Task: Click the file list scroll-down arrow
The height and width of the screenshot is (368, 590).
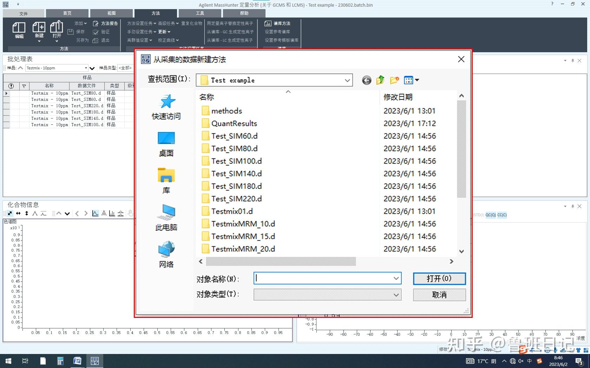Action: tap(461, 251)
